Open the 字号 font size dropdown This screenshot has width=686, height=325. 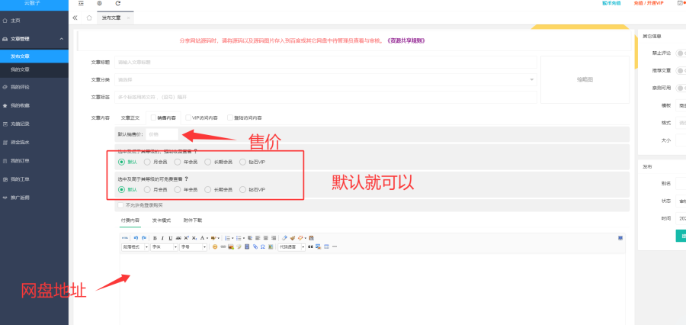[x=193, y=247]
